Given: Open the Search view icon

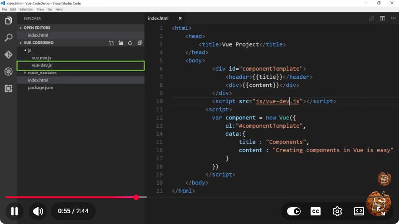Looking at the screenshot, I should click(9, 38).
